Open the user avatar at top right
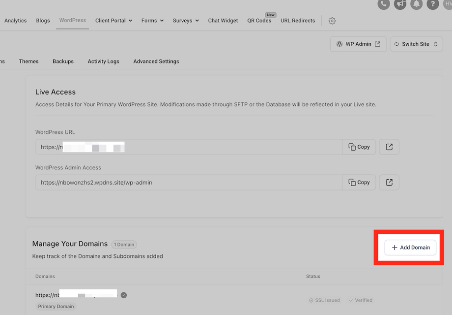The width and height of the screenshot is (452, 315). point(448,4)
